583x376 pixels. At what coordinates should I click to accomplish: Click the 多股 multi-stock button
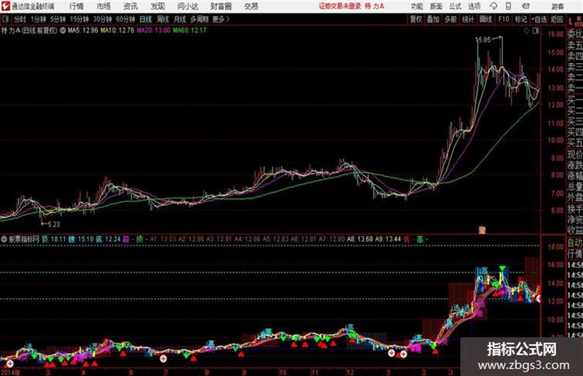coord(450,19)
